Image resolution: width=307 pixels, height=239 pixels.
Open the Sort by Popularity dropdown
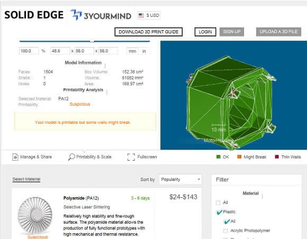point(180,179)
